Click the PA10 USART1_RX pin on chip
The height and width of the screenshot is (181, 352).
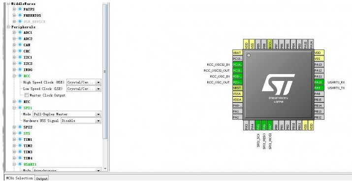[319, 82]
